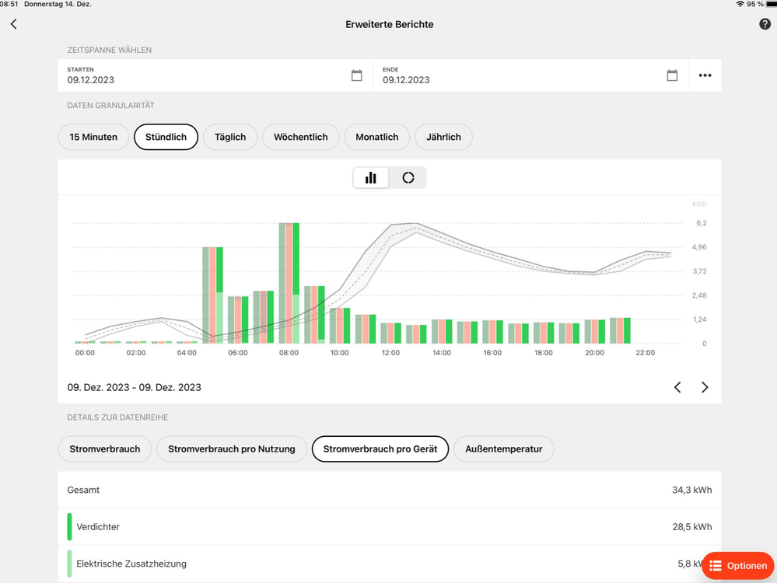Viewport: 777px width, 583px height.
Task: Select Täglich granularity
Action: coord(230,137)
